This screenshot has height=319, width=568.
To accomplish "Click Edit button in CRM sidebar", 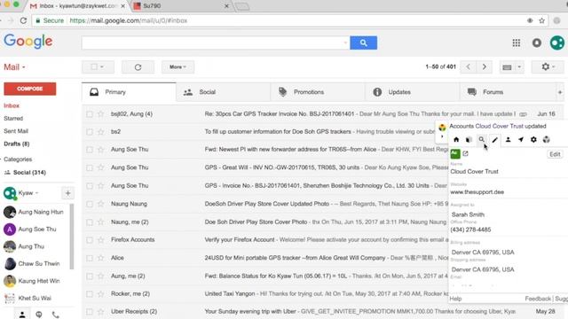I will (x=555, y=154).
